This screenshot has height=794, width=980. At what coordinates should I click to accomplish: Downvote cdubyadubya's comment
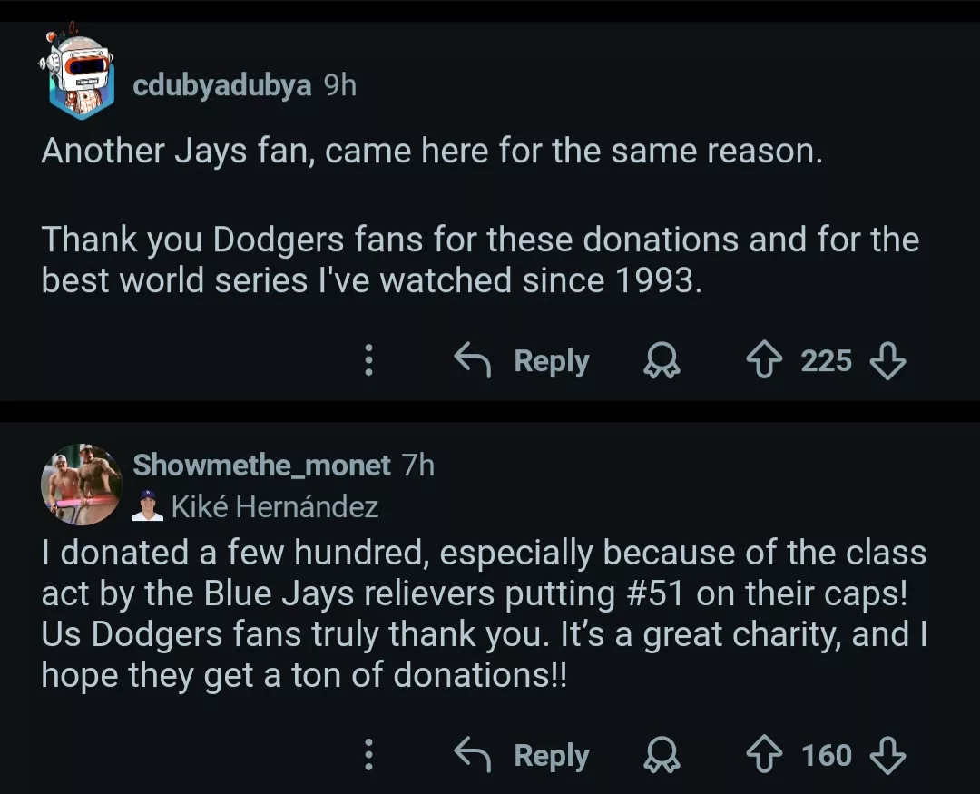pos(887,361)
